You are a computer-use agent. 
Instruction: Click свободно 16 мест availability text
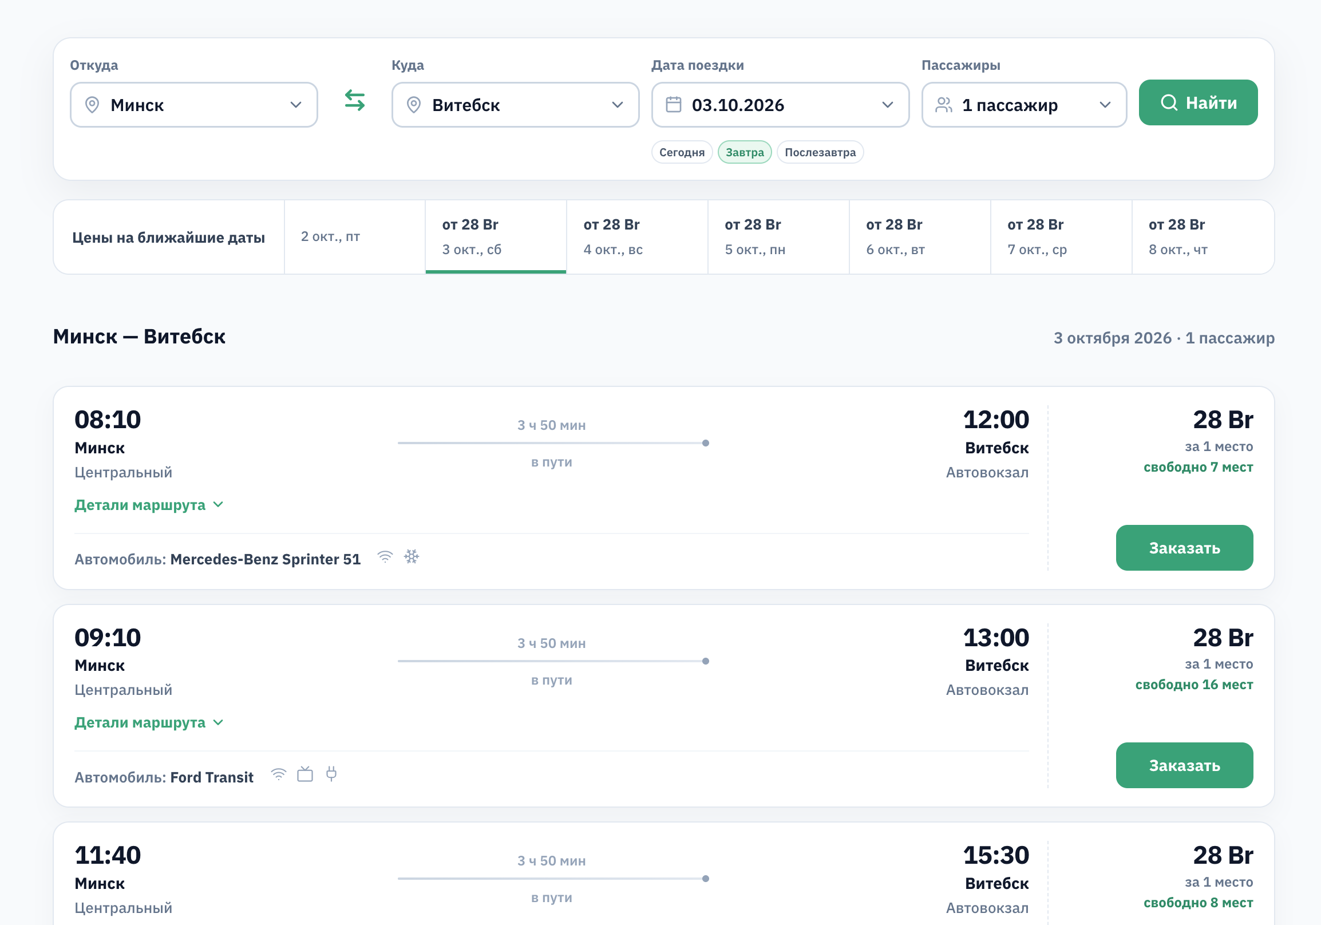pyautogui.click(x=1195, y=685)
